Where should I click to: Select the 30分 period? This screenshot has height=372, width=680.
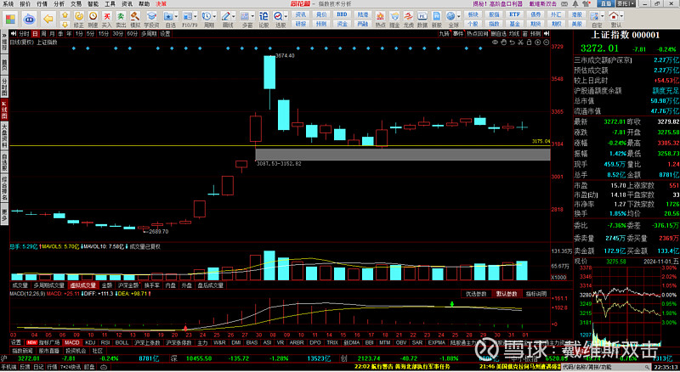point(118,33)
